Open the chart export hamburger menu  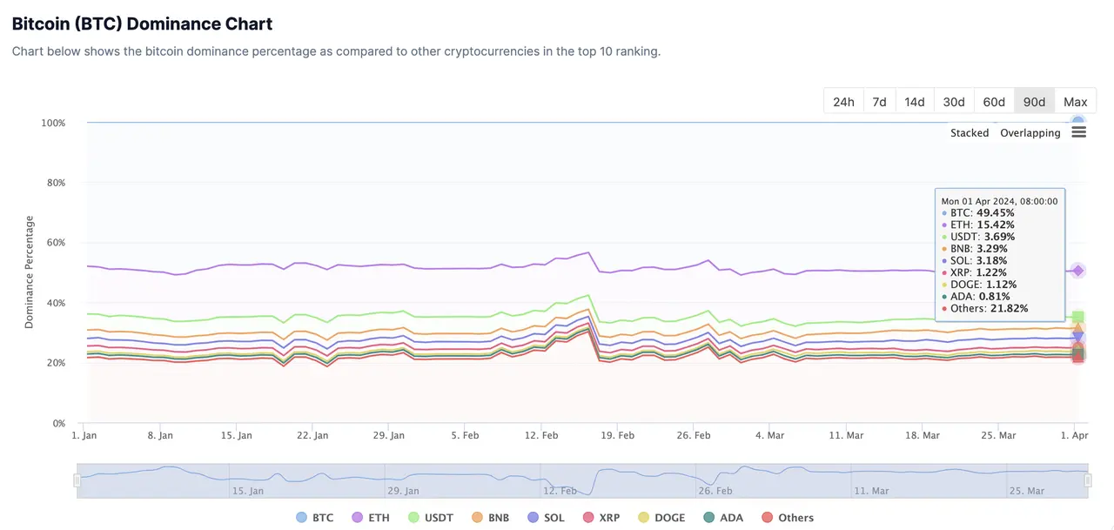coord(1078,131)
